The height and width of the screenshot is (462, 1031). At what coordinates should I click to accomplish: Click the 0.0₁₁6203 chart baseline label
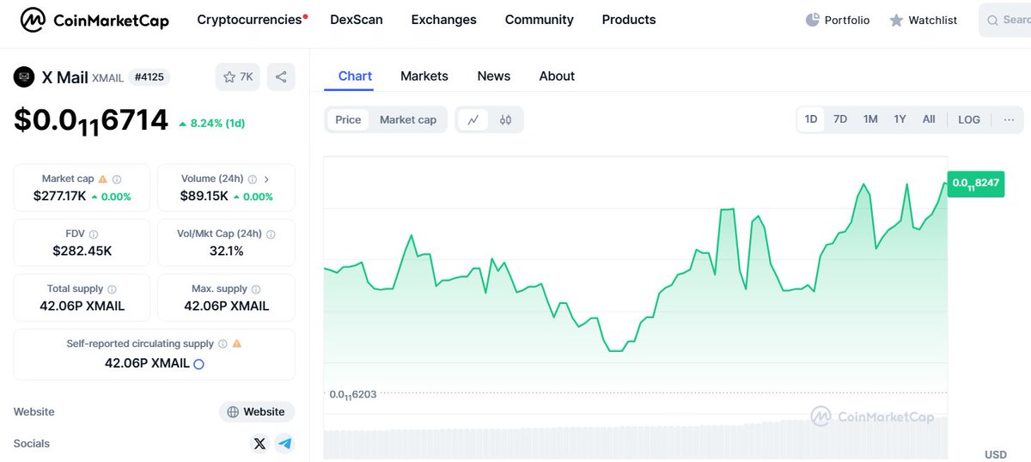click(x=353, y=394)
